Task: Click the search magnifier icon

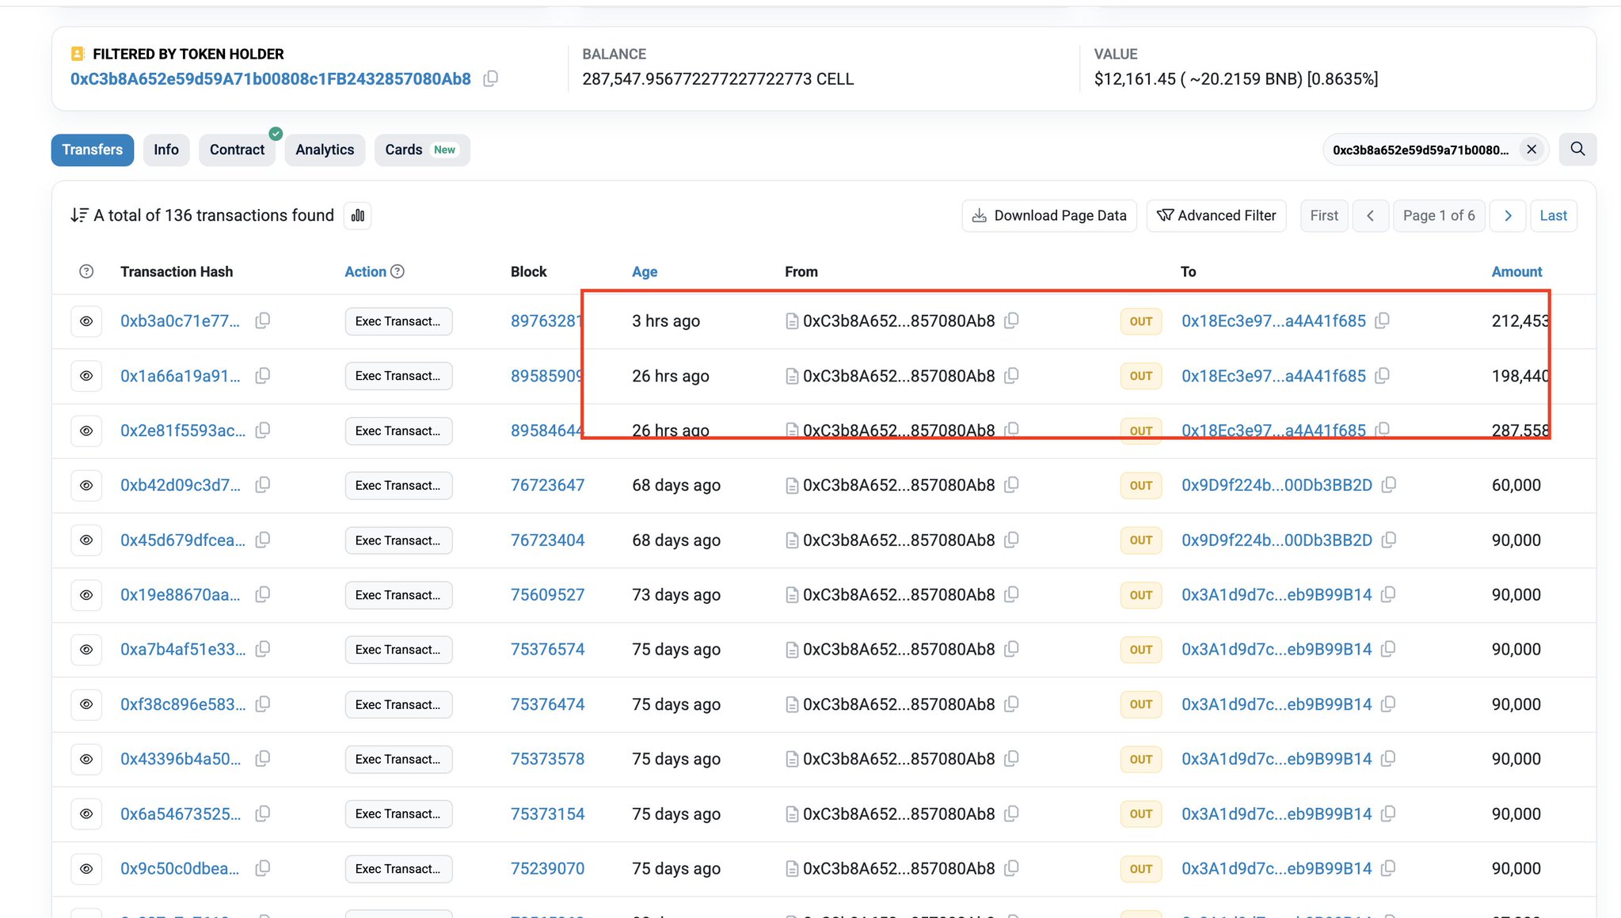Action: pyautogui.click(x=1577, y=150)
